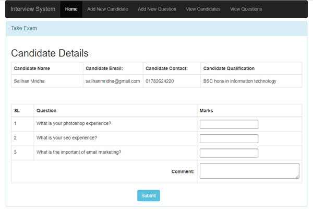This screenshot has height=209, width=313.
Task: Open the View Questions page
Action: click(x=246, y=9)
